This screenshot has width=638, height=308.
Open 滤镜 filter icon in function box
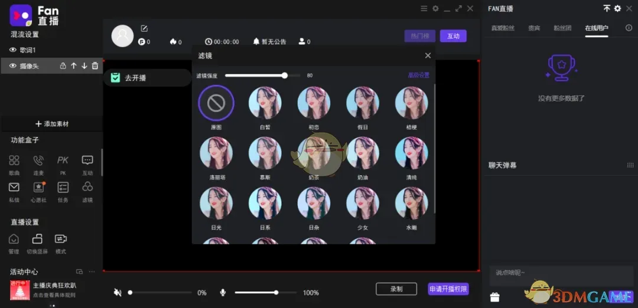point(87,187)
